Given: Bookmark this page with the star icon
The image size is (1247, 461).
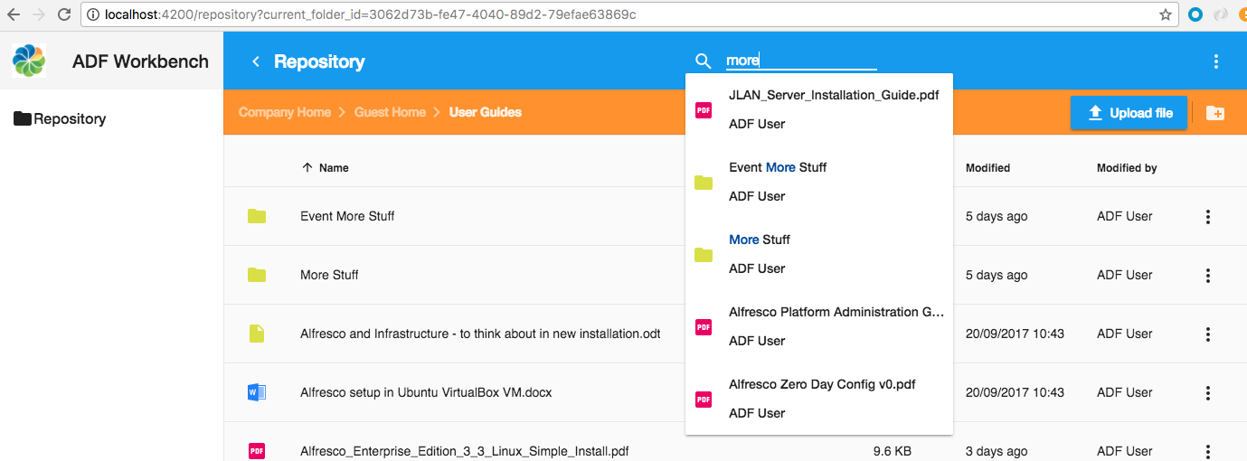Looking at the screenshot, I should coord(1166,14).
